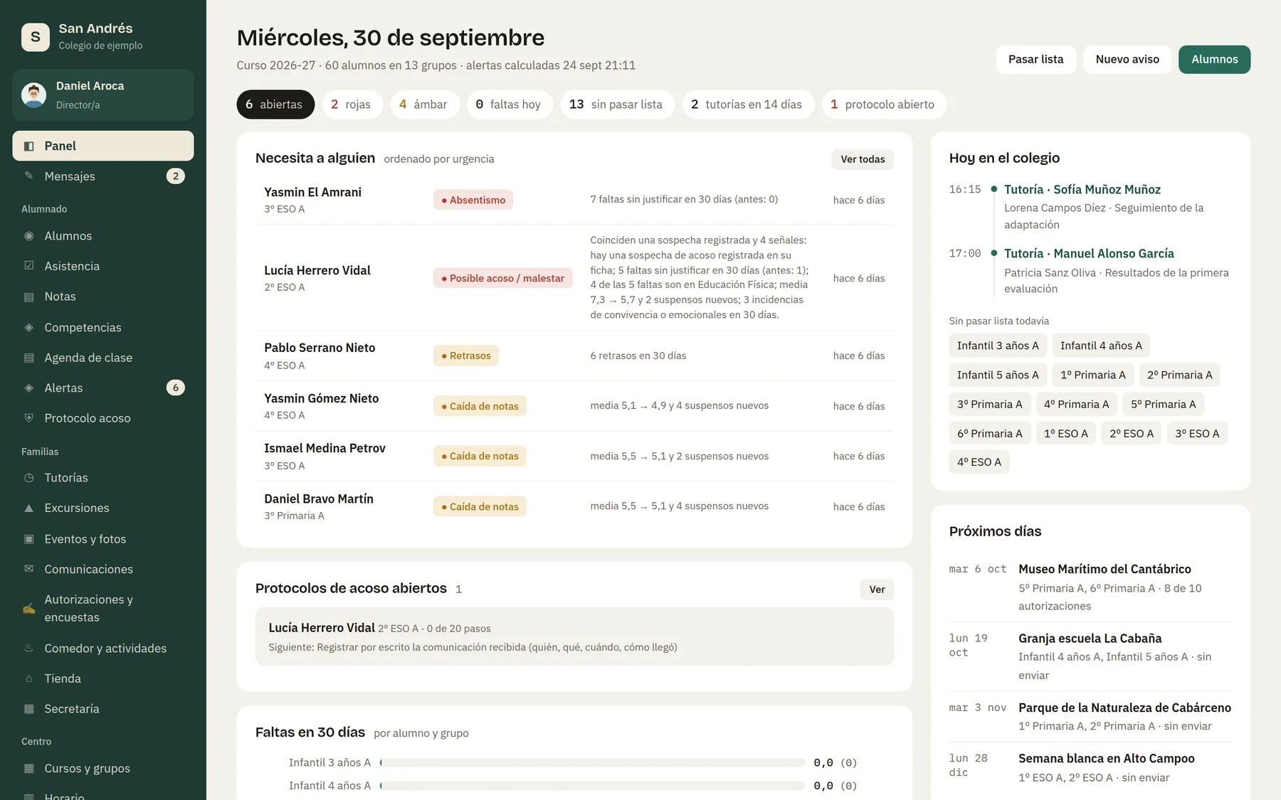Click Ver todas in Necesita a alguien
This screenshot has width=1281, height=800.
point(863,159)
